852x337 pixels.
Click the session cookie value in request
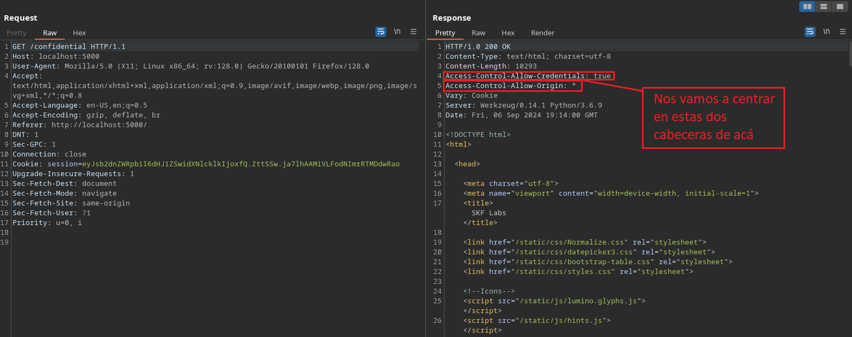tap(240, 164)
